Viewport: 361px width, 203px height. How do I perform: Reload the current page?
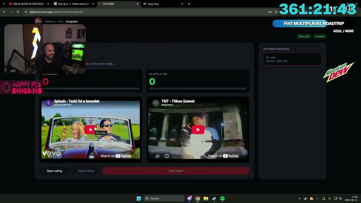pyautogui.click(x=18, y=12)
